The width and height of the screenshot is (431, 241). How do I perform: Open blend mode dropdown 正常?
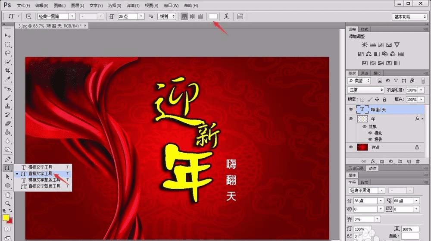(365, 90)
